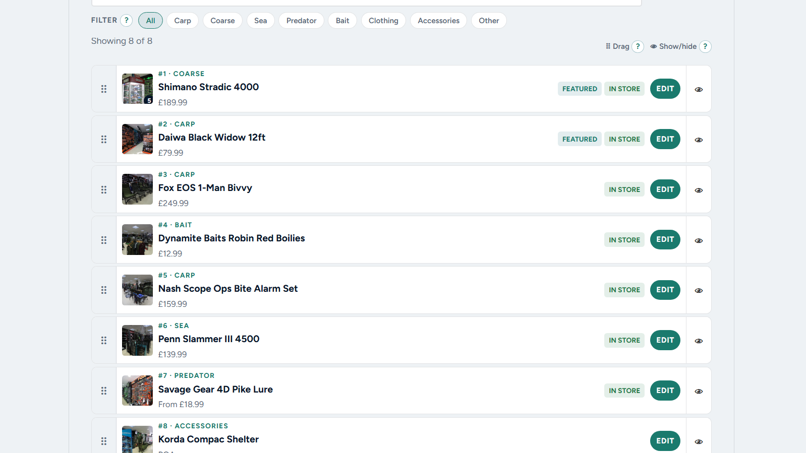Edit the Fox EOS 1-Man Bivvy product
The height and width of the screenshot is (453, 806).
point(665,189)
